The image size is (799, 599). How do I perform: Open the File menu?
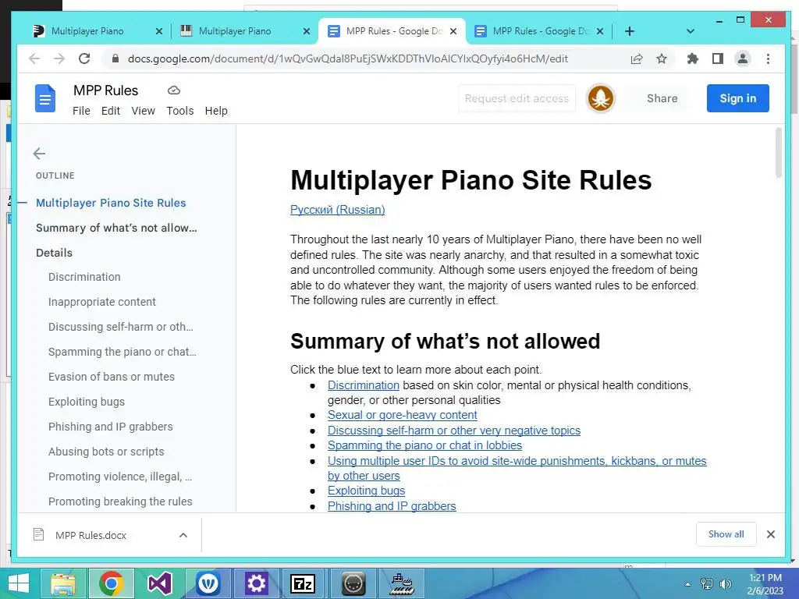tap(81, 111)
